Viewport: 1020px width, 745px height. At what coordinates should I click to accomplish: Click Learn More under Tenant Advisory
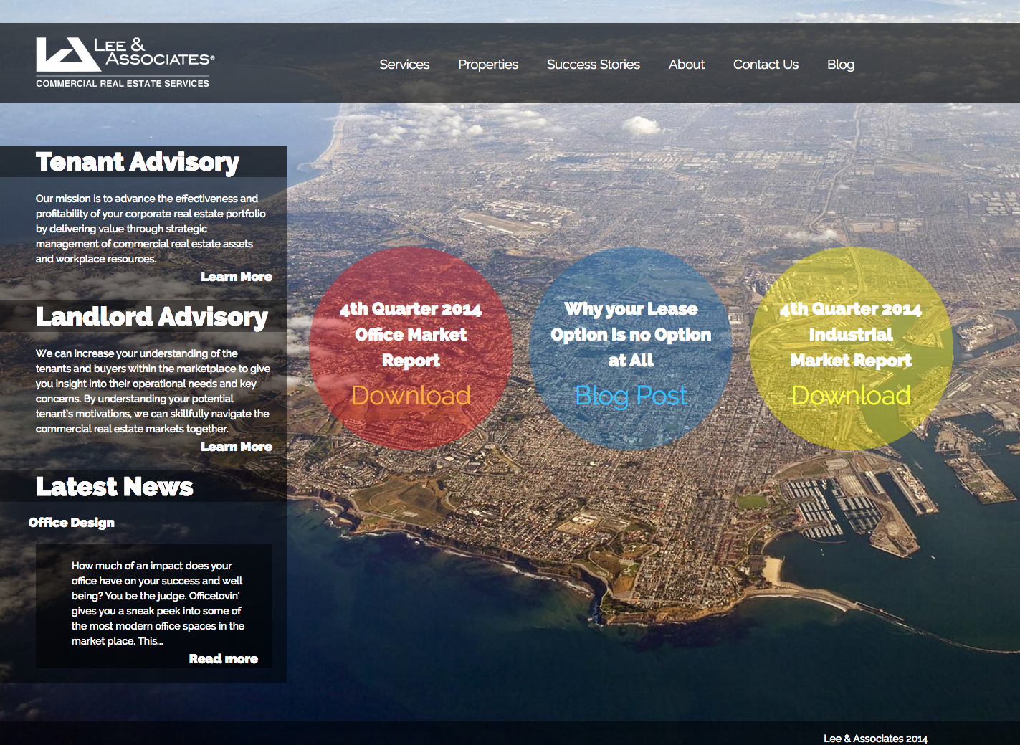(x=236, y=277)
